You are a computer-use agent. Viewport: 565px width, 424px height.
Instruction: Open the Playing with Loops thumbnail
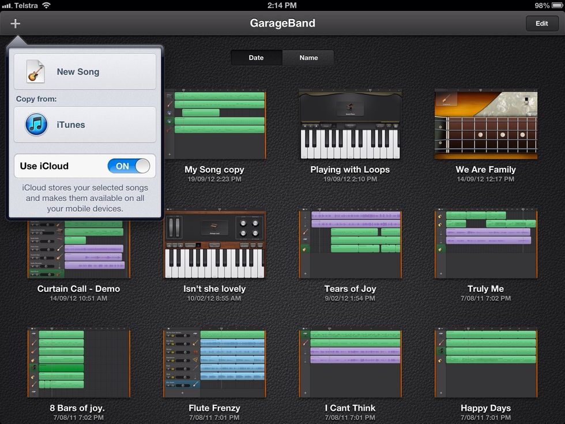pos(350,125)
